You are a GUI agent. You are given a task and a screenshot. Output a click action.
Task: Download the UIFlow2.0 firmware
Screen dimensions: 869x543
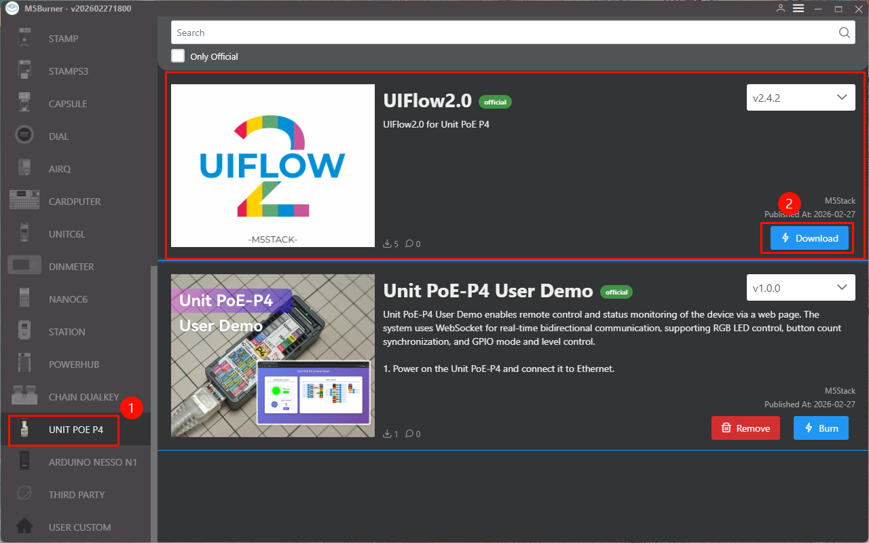pos(809,238)
